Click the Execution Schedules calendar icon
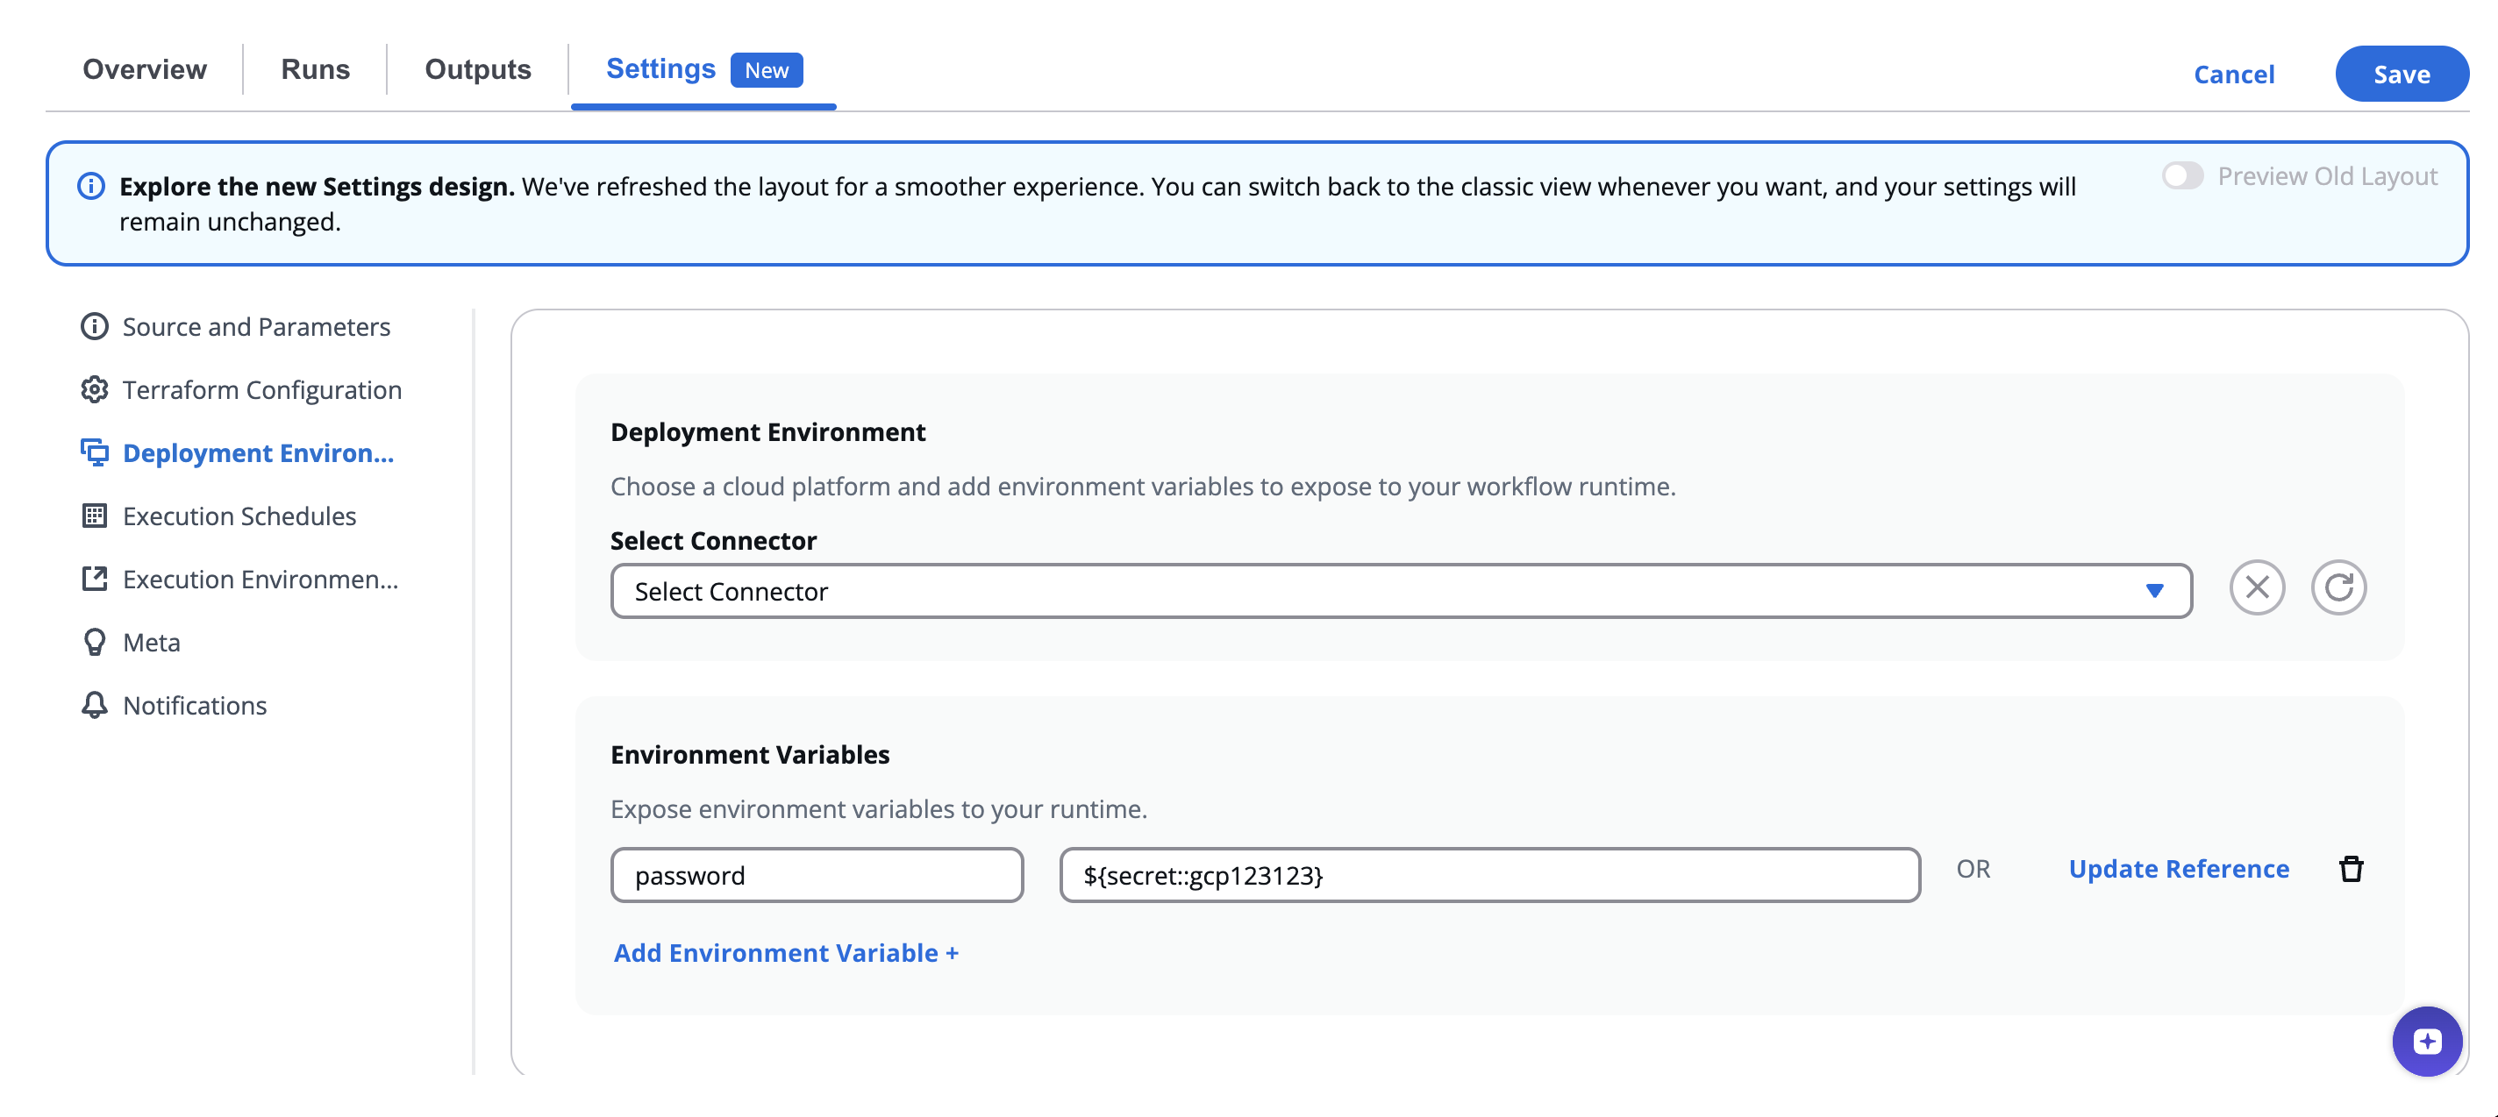2498x1117 pixels. 94,516
